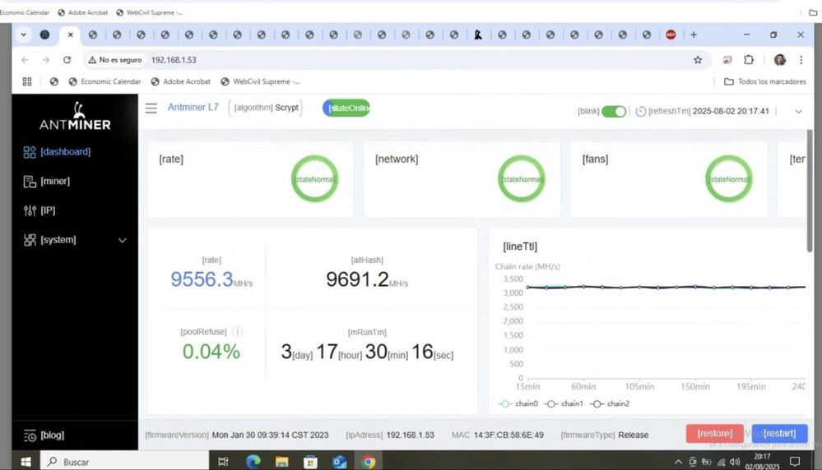This screenshot has height=470, width=822.
Task: Click the refresh time clock icon
Action: (x=640, y=112)
